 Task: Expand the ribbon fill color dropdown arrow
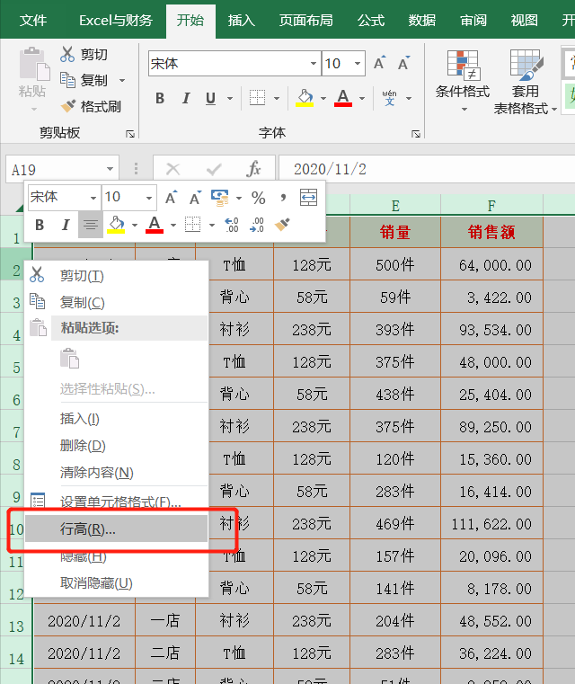point(323,99)
